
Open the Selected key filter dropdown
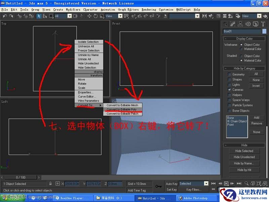point(206,183)
